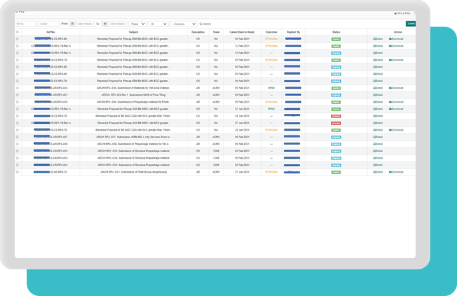
Task: Open the To date calendar icon
Action: (105, 23)
